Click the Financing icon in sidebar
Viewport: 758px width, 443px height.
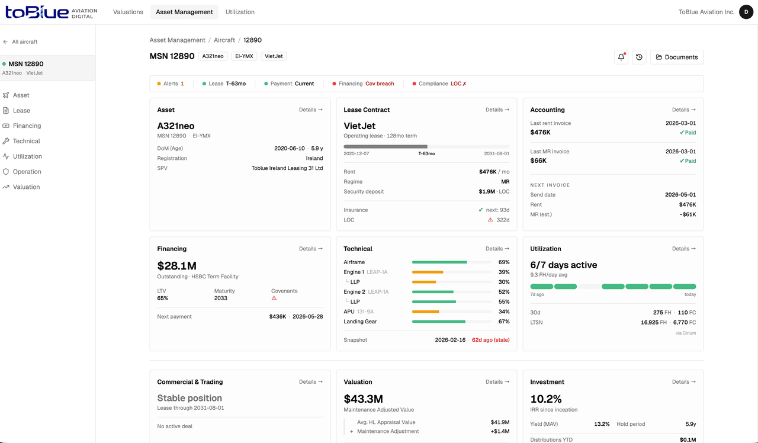pos(6,126)
